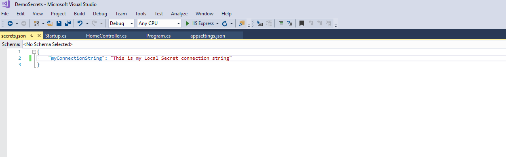Click the myConnectionString key text
The width and height of the screenshot is (506, 157).
pos(76,58)
